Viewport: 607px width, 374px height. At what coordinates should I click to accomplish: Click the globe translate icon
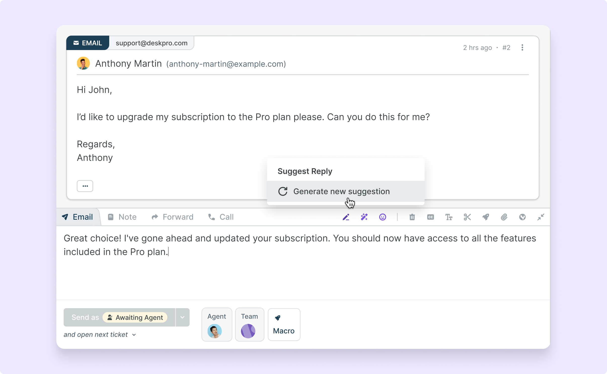(522, 217)
